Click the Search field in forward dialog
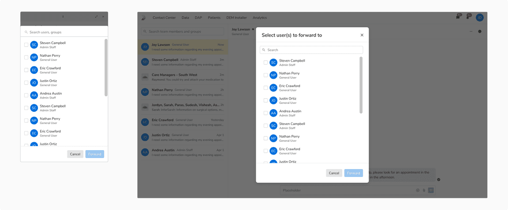Screen dimensions: 508x210 tap(311, 50)
